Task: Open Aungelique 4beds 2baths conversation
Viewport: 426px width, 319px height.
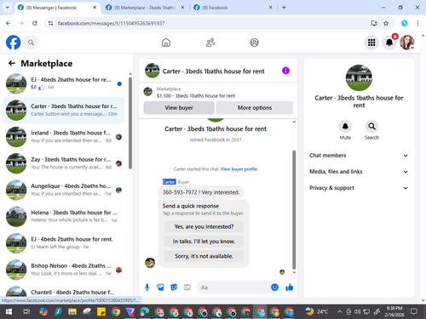Action: click(x=64, y=190)
